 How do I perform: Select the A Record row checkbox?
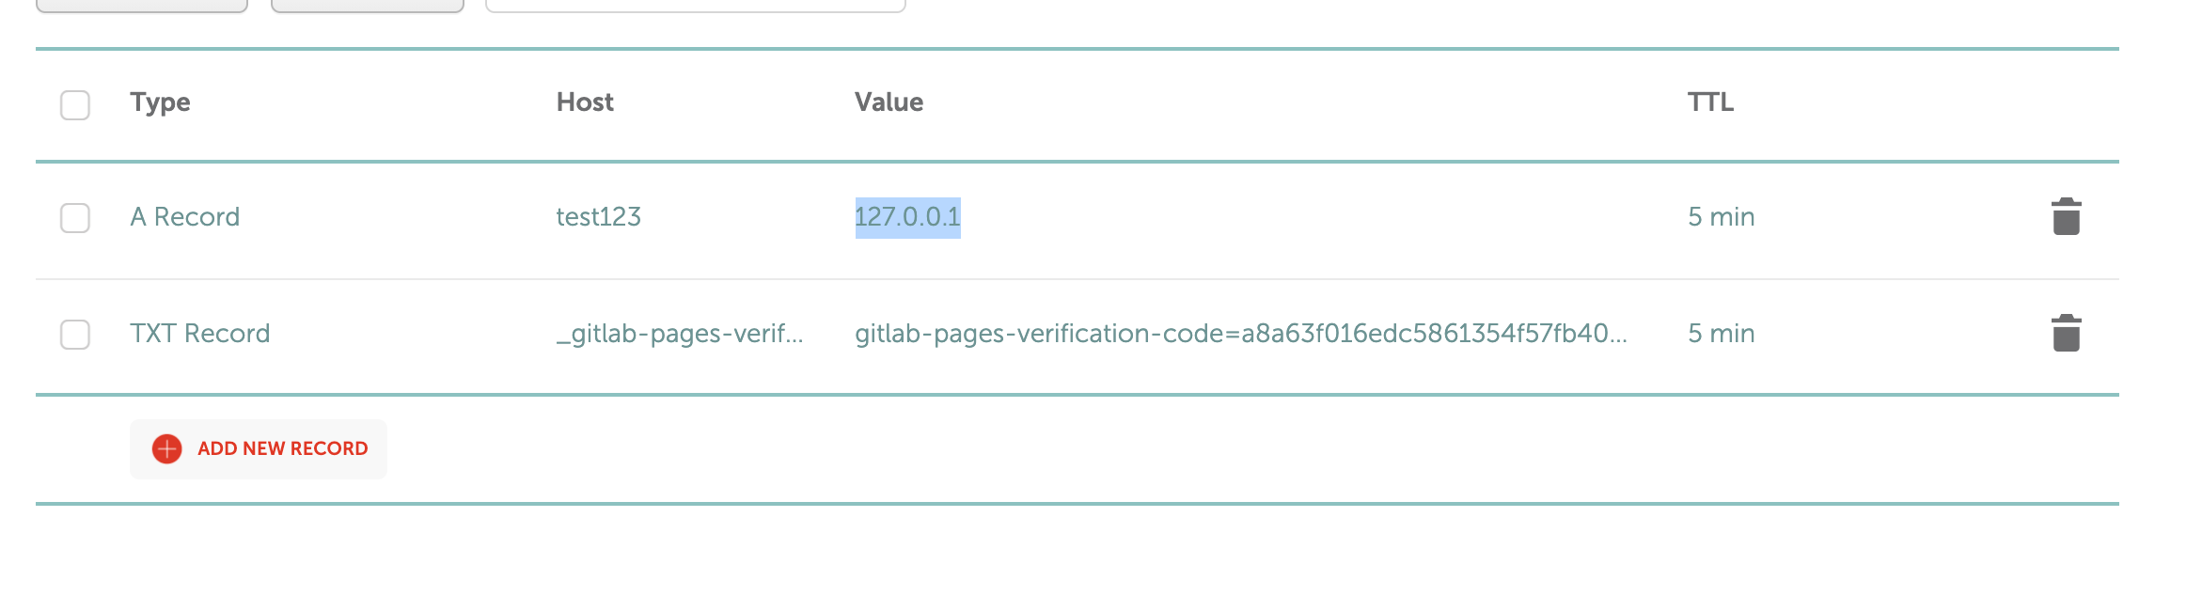pos(75,218)
